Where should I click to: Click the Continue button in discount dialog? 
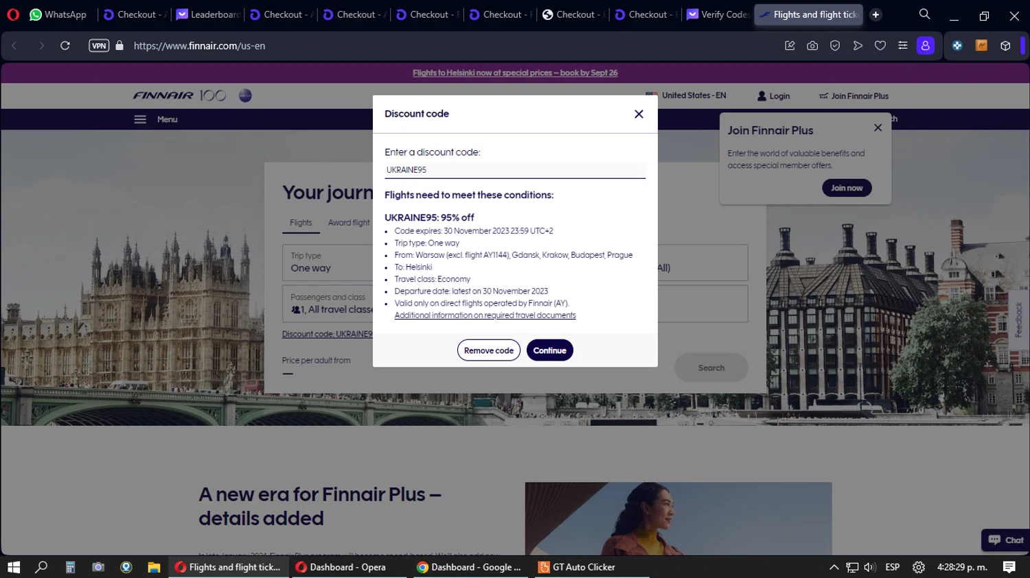[x=549, y=350]
